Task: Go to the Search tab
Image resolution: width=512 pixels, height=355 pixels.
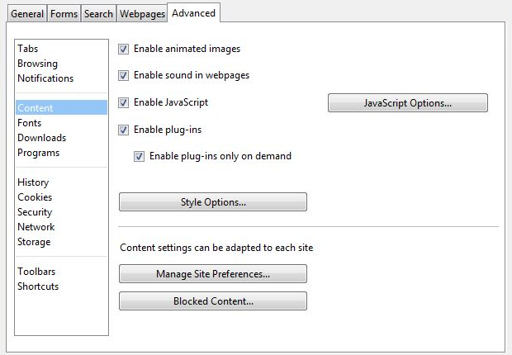Action: click(x=98, y=14)
